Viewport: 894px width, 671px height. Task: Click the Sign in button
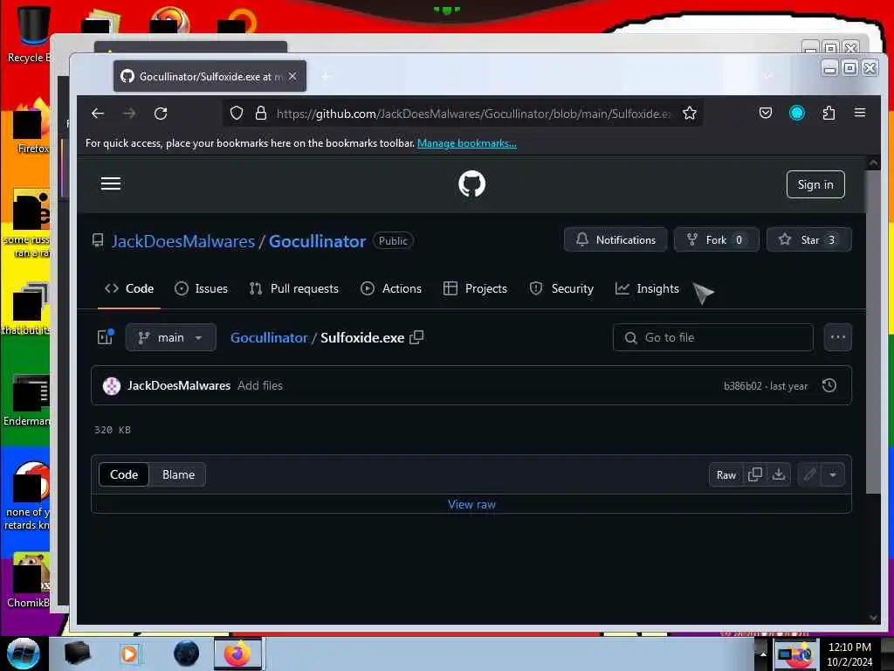815,184
